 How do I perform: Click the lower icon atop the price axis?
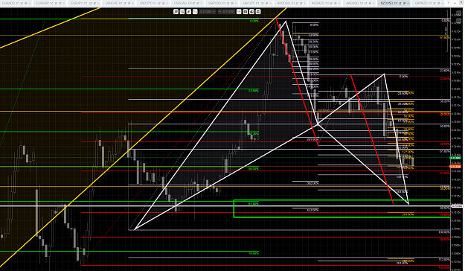coord(459,21)
